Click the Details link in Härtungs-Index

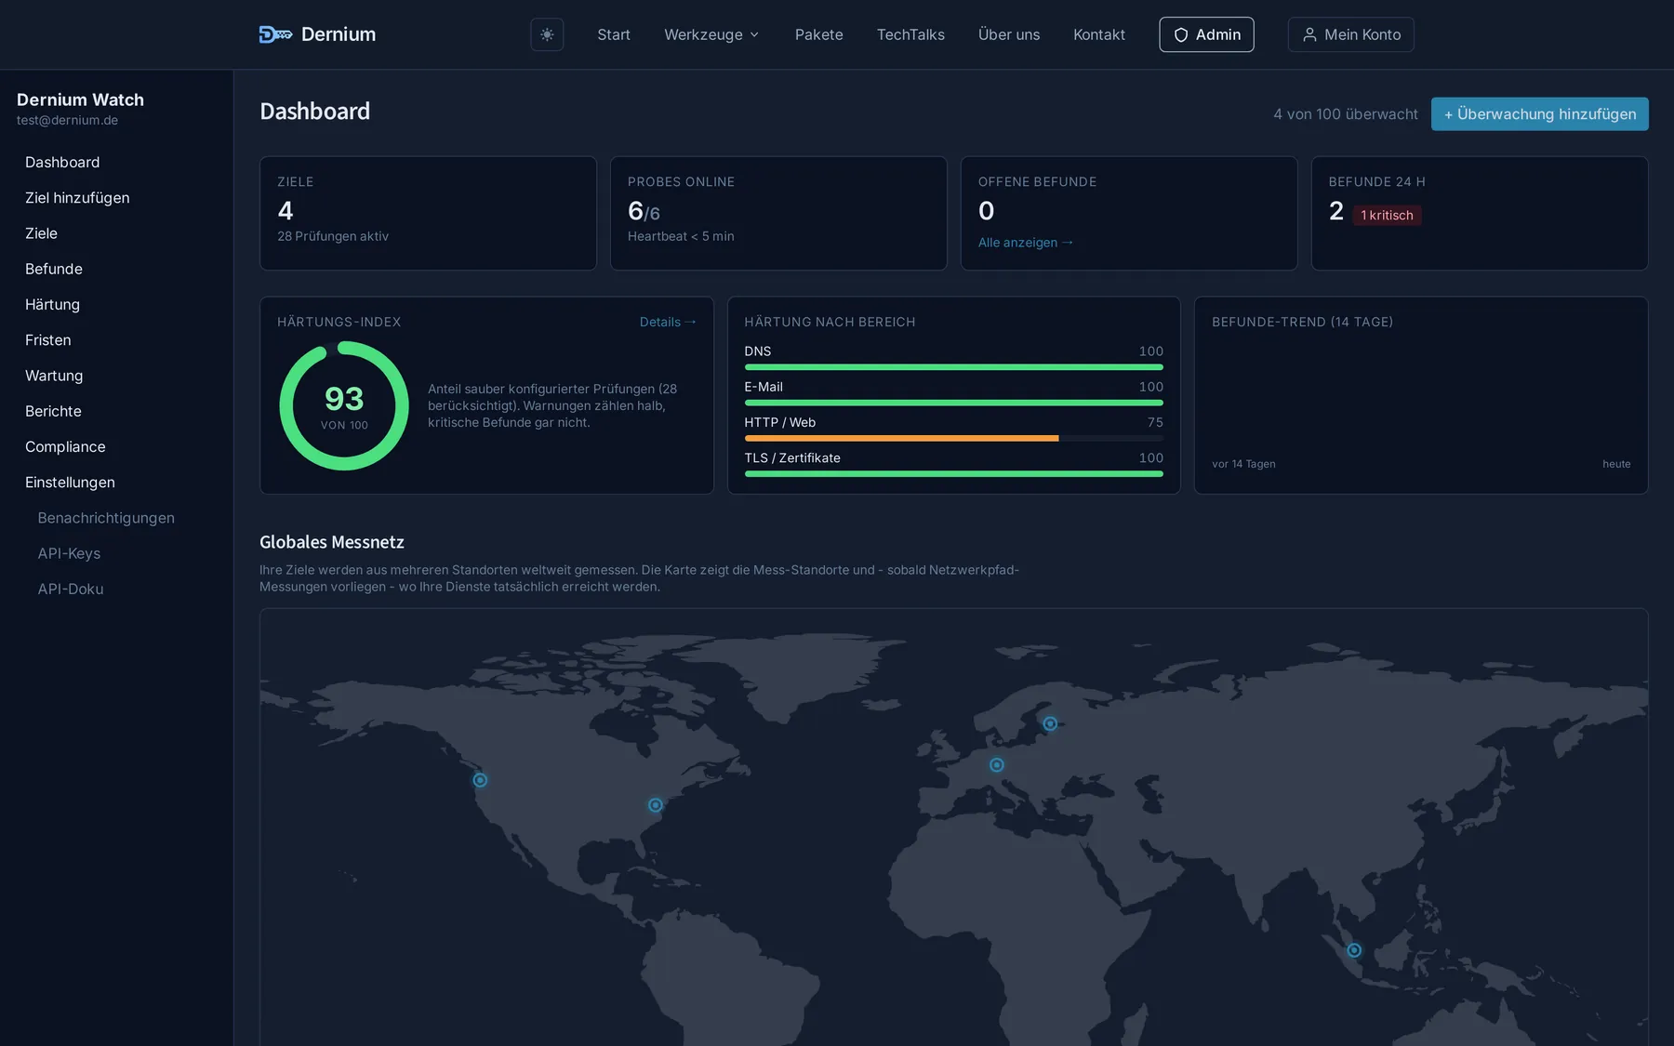click(668, 322)
